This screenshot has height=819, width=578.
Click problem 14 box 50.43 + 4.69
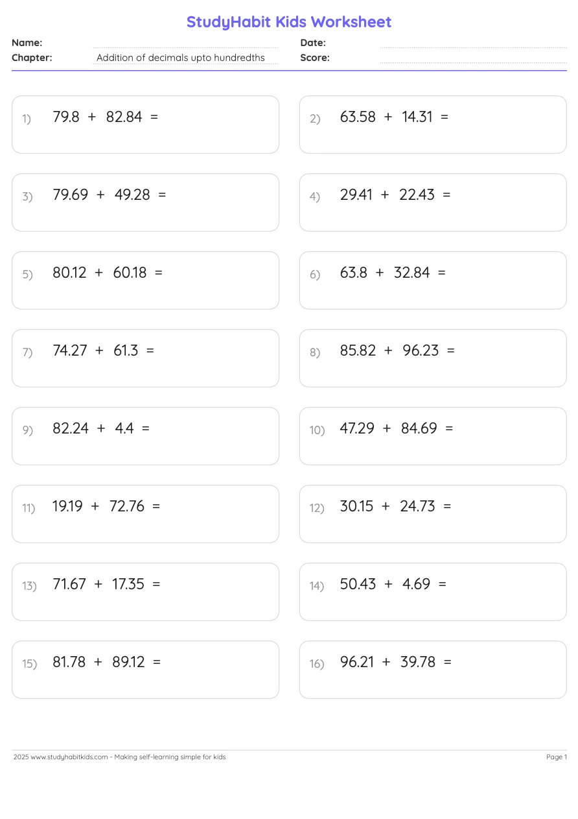[x=433, y=592]
